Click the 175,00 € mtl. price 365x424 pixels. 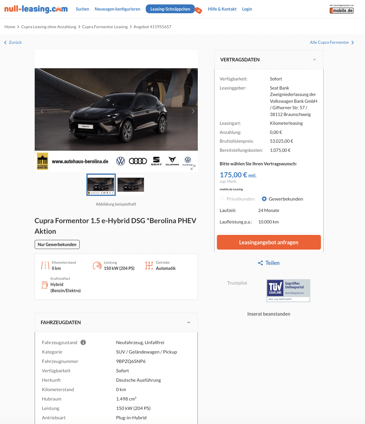pos(238,175)
